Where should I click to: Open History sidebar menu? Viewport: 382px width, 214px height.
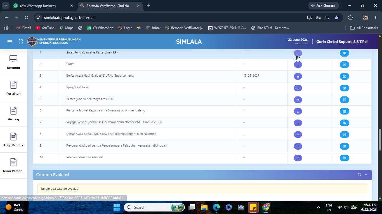13,114
